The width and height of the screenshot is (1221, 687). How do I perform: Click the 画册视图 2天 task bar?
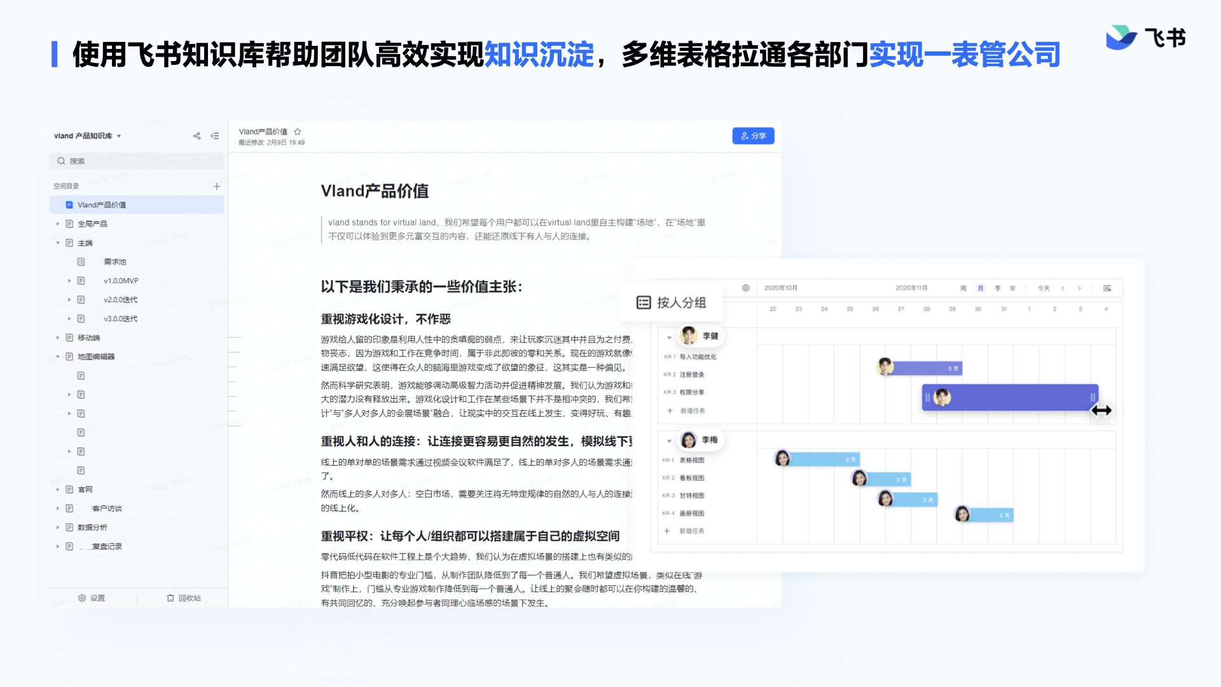point(984,515)
